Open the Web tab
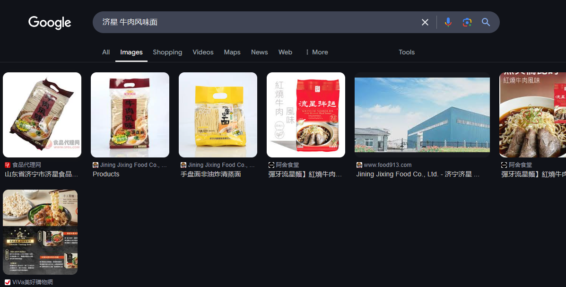The height and width of the screenshot is (287, 566). point(285,52)
